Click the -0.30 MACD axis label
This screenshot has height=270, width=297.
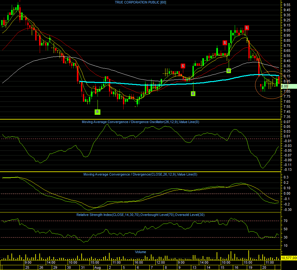[287, 210]
